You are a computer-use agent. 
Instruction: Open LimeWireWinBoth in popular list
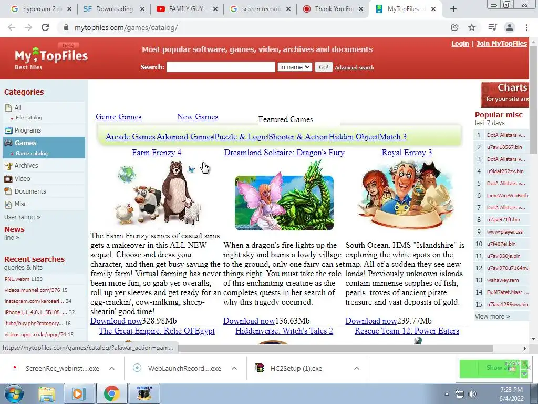(x=507, y=196)
